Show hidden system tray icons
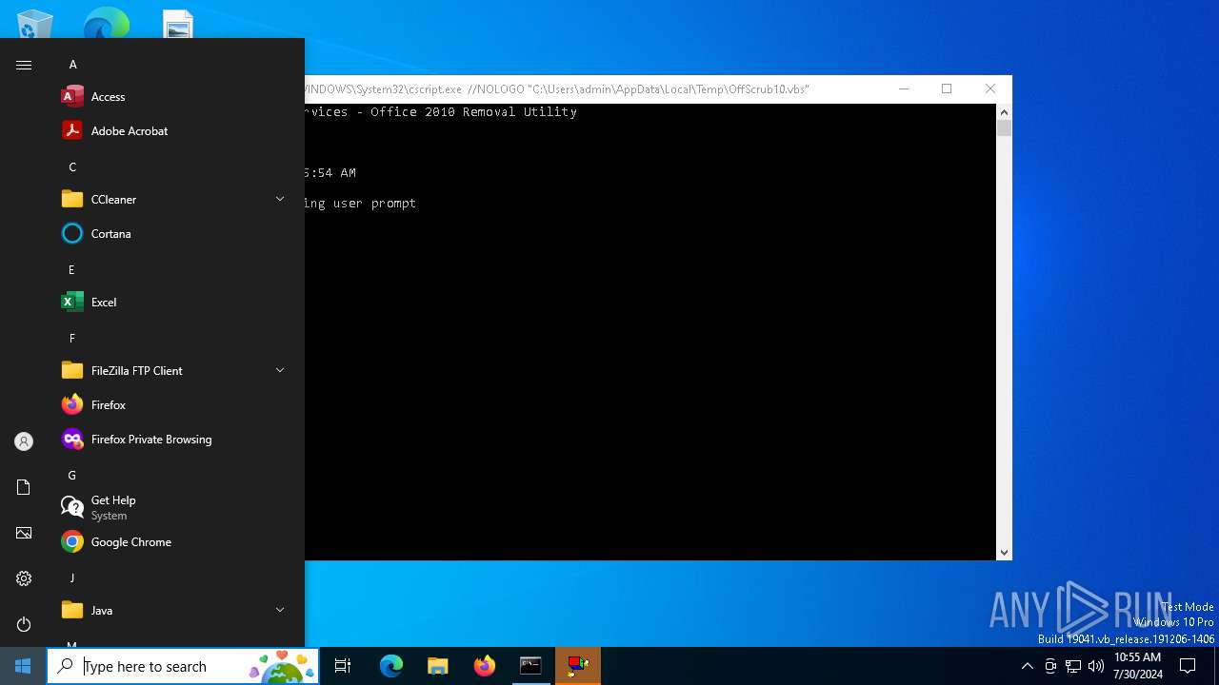1219x685 pixels. coord(1027,666)
